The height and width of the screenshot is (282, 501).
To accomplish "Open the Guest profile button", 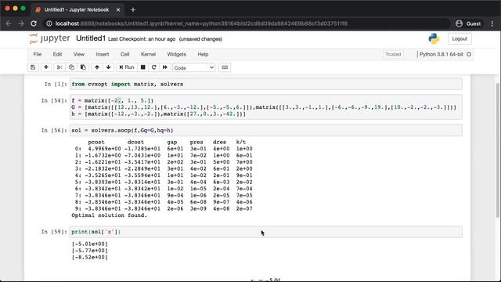I will (x=468, y=23).
